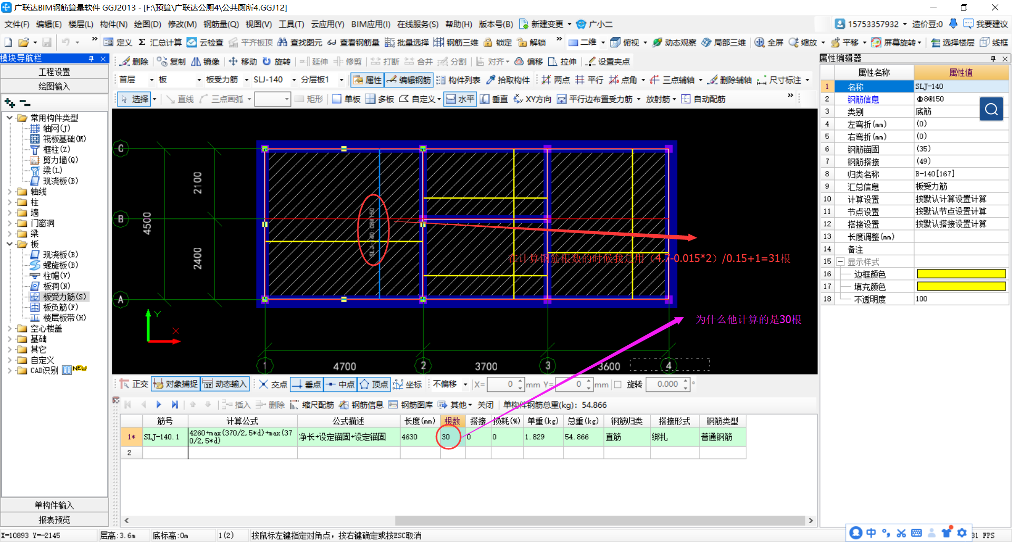Click 删除辅轴 delete auxiliary axis
The image size is (1012, 542).
point(729,80)
